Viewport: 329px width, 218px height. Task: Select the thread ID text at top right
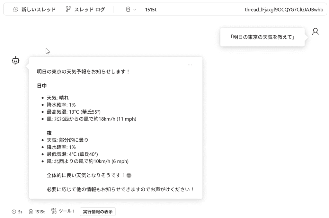click(x=284, y=10)
